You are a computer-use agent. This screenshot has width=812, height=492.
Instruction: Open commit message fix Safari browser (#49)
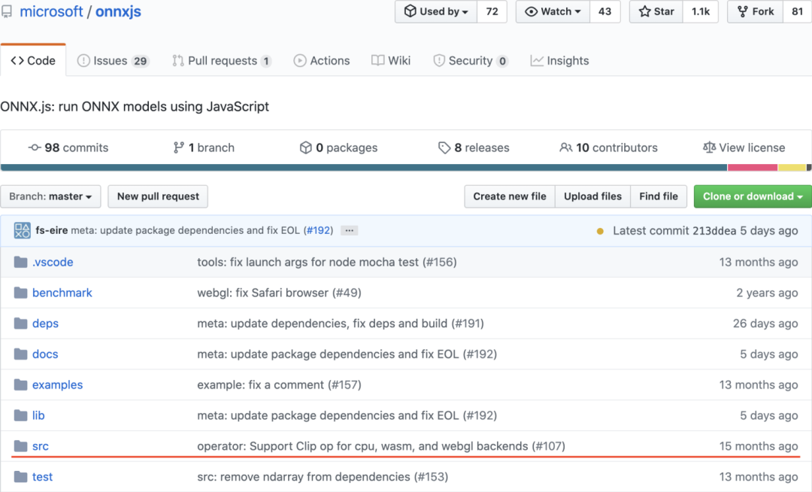click(279, 293)
